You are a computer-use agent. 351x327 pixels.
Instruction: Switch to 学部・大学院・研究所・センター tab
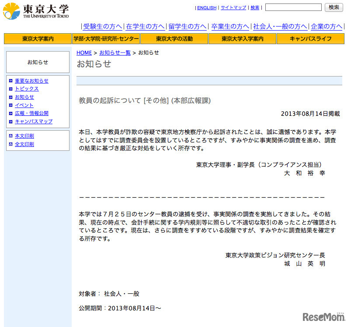(105, 38)
